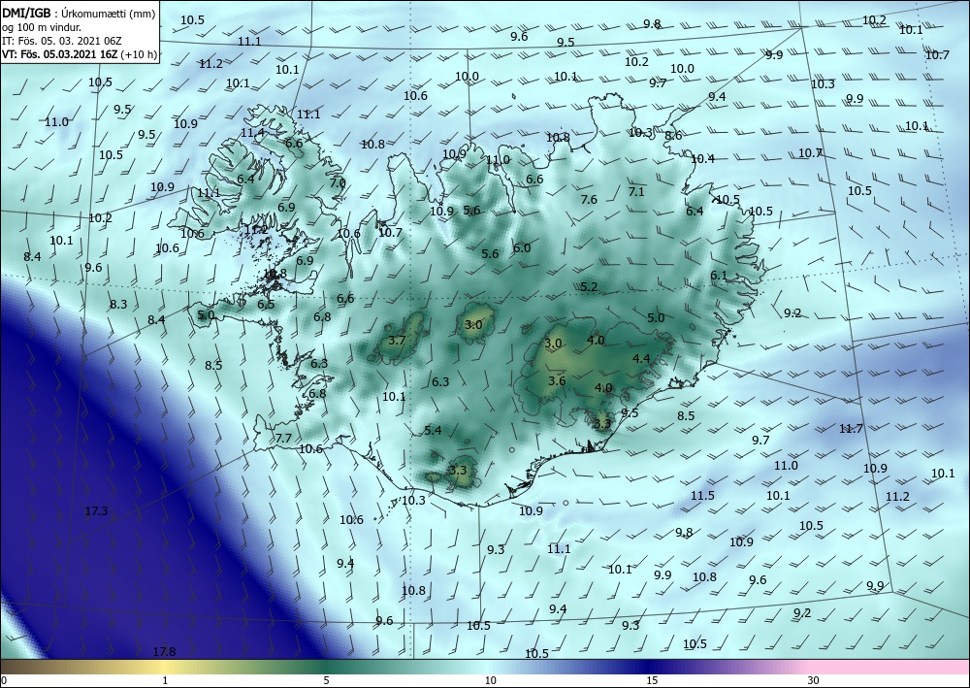Image resolution: width=970 pixels, height=688 pixels.
Task: Click the 7.7 value on the southwest peninsula
Action: click(x=283, y=438)
